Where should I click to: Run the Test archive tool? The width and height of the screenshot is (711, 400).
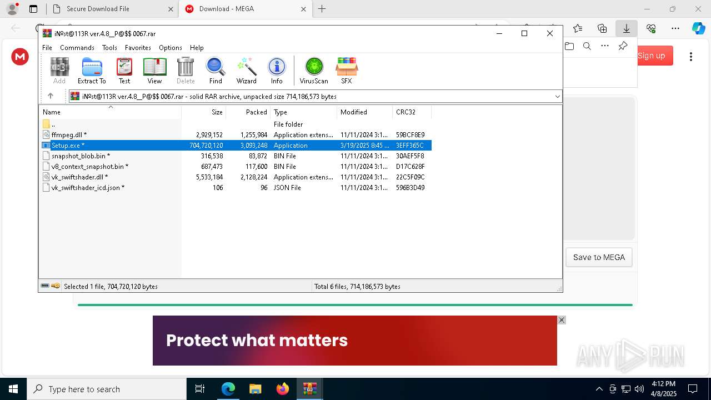124,71
